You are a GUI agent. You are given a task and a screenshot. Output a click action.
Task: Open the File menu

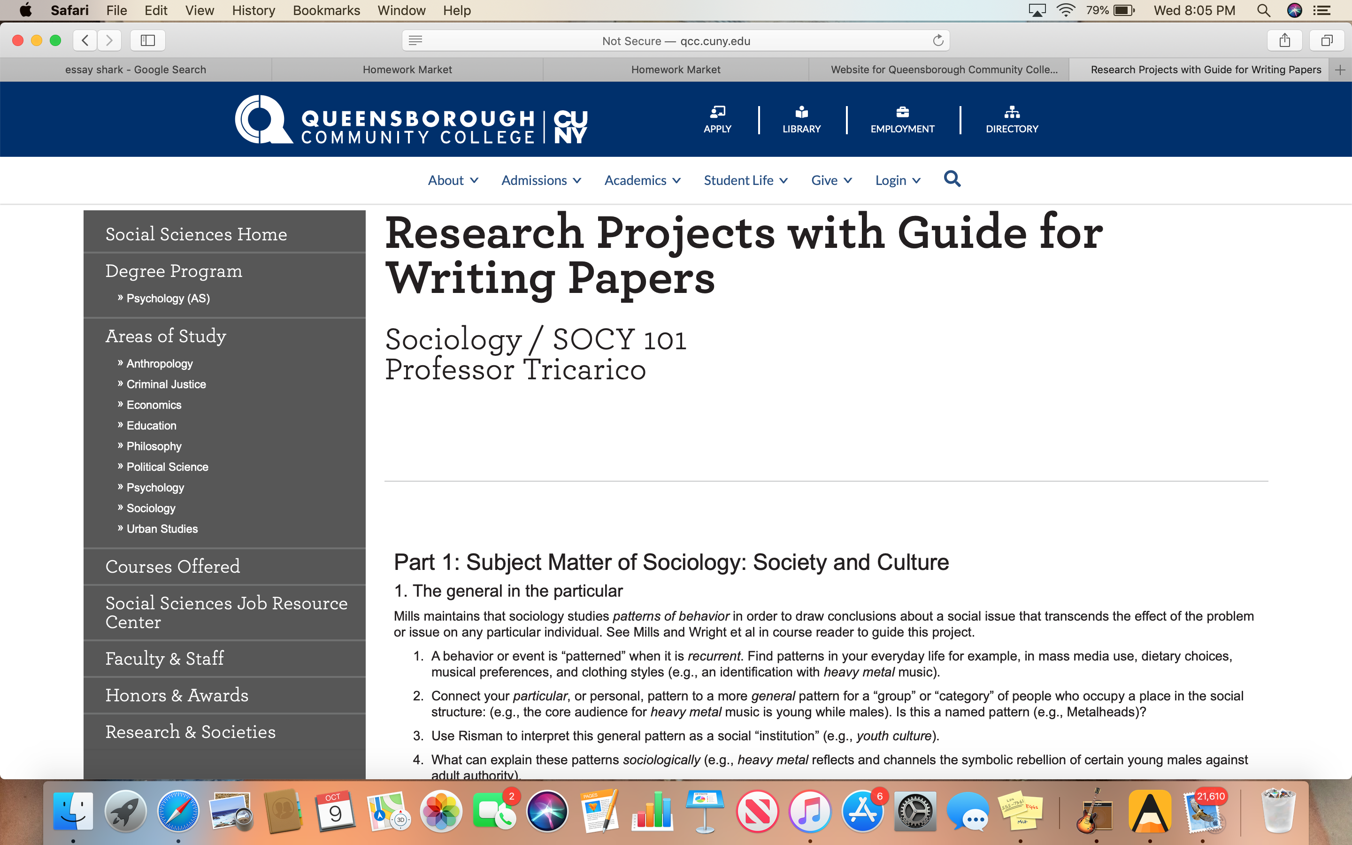tap(117, 10)
